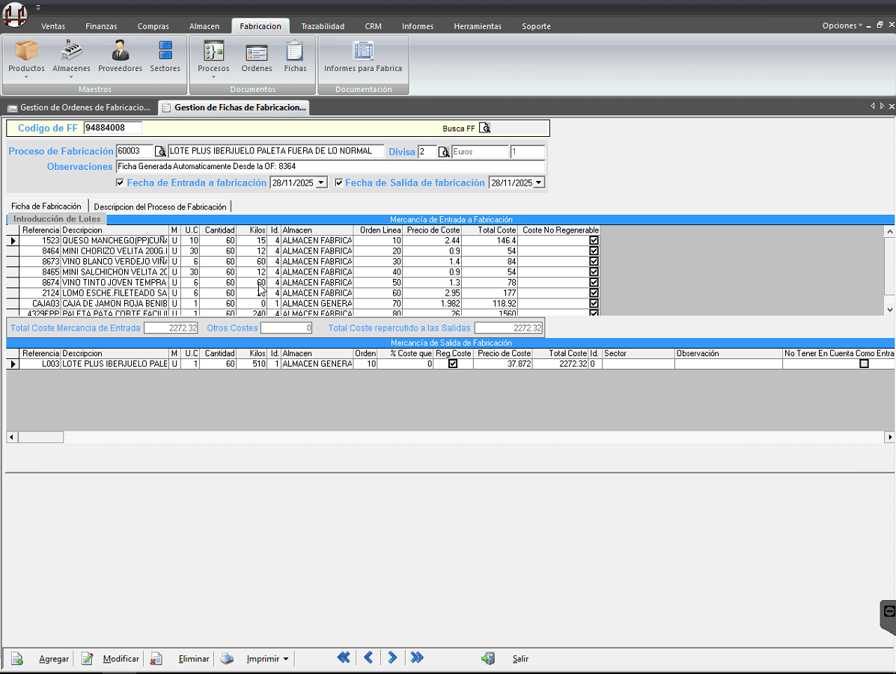Open the Productos ribbon icon
This screenshot has height=674, width=896.
pos(26,51)
